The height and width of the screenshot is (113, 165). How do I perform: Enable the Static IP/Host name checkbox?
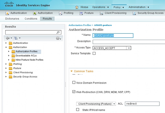[x=78, y=109]
